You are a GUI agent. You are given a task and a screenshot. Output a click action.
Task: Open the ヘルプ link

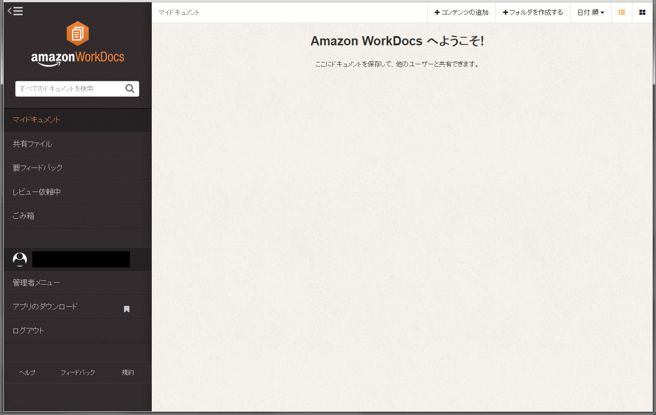click(27, 372)
